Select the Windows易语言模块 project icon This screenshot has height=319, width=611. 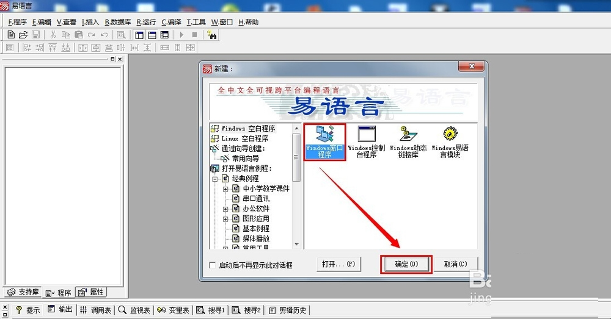click(x=450, y=142)
